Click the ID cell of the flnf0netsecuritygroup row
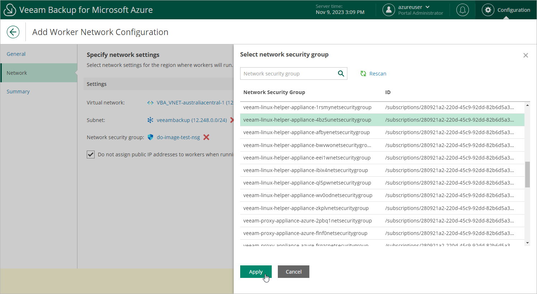Image resolution: width=537 pixels, height=294 pixels. [x=450, y=233]
